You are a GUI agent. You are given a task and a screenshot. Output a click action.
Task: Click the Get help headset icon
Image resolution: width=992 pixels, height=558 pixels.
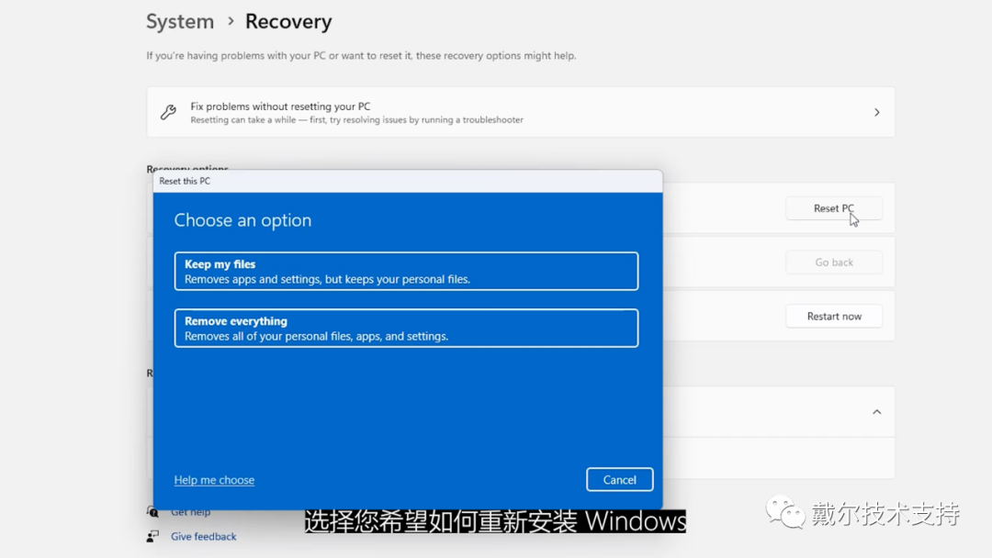(x=152, y=511)
